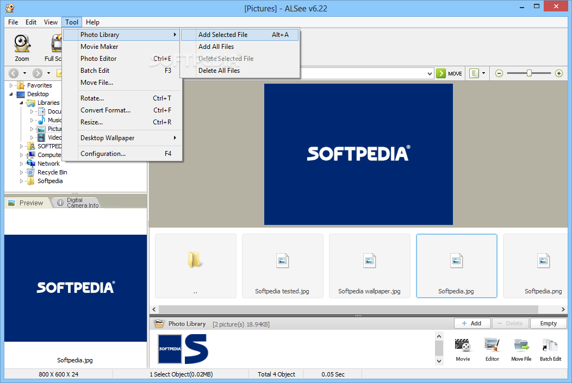572x383 pixels.
Task: Open Movie maker in Photo Library panel
Action: click(x=463, y=345)
